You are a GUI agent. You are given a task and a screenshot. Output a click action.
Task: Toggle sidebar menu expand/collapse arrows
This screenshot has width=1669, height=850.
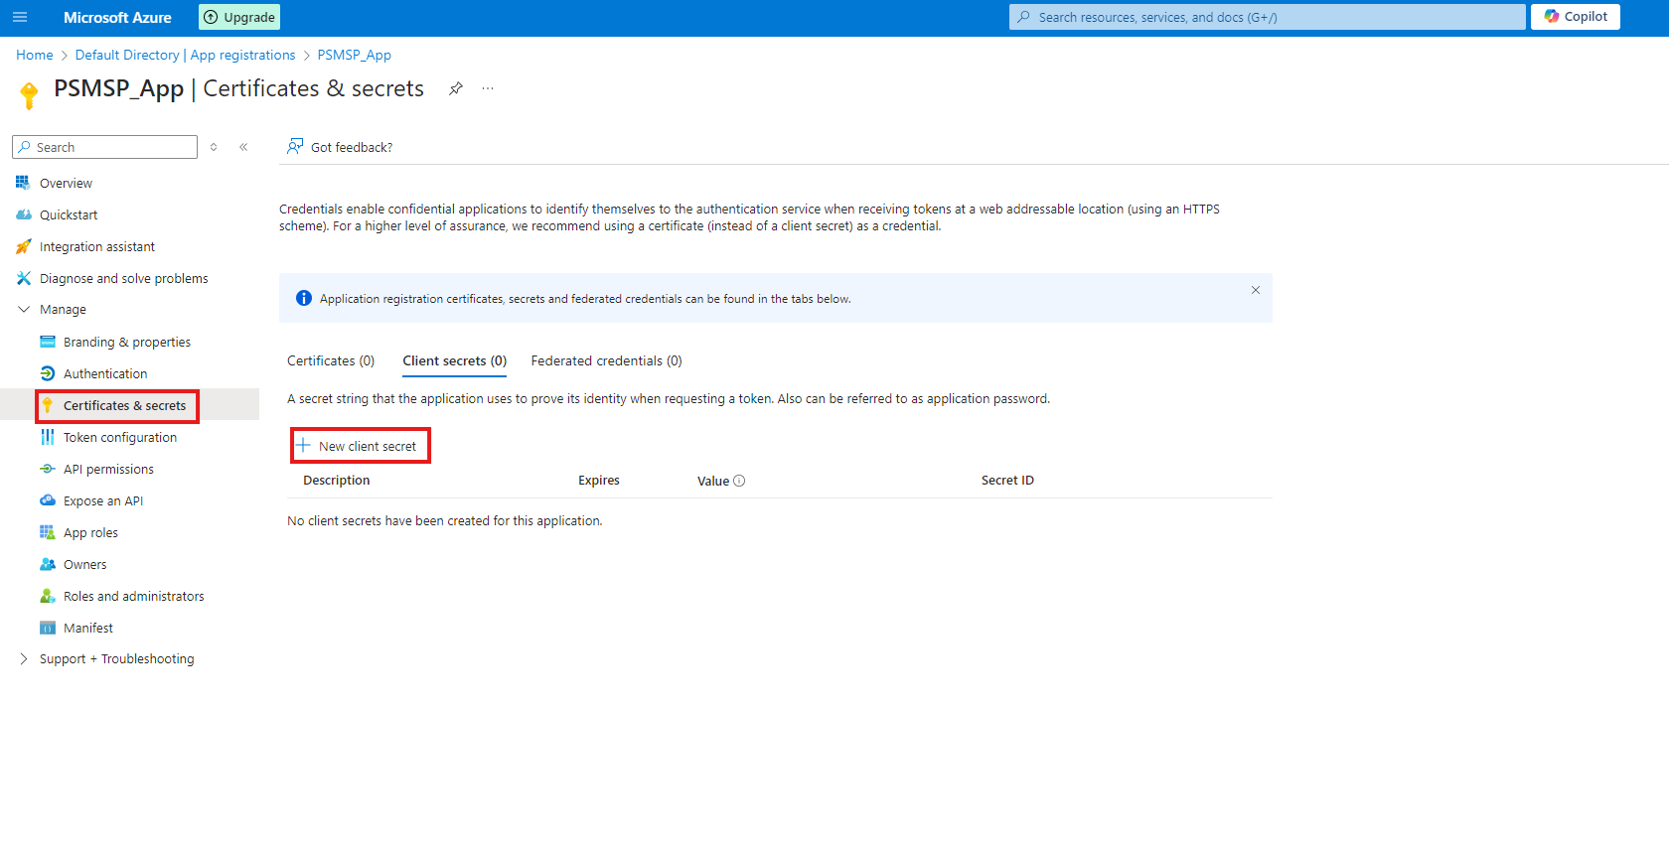tap(214, 147)
